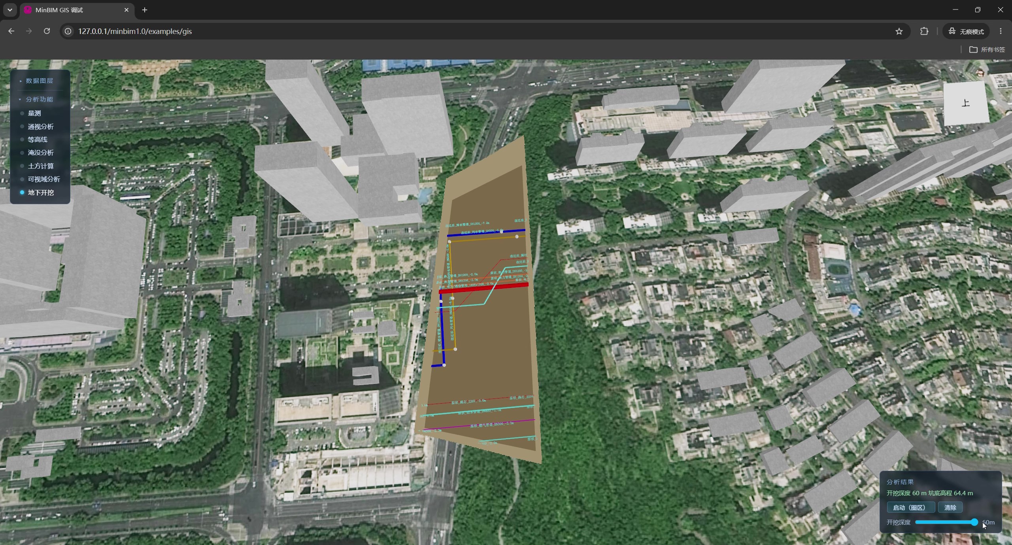Close the MinBIM GIS 调试 tab

pyautogui.click(x=126, y=10)
